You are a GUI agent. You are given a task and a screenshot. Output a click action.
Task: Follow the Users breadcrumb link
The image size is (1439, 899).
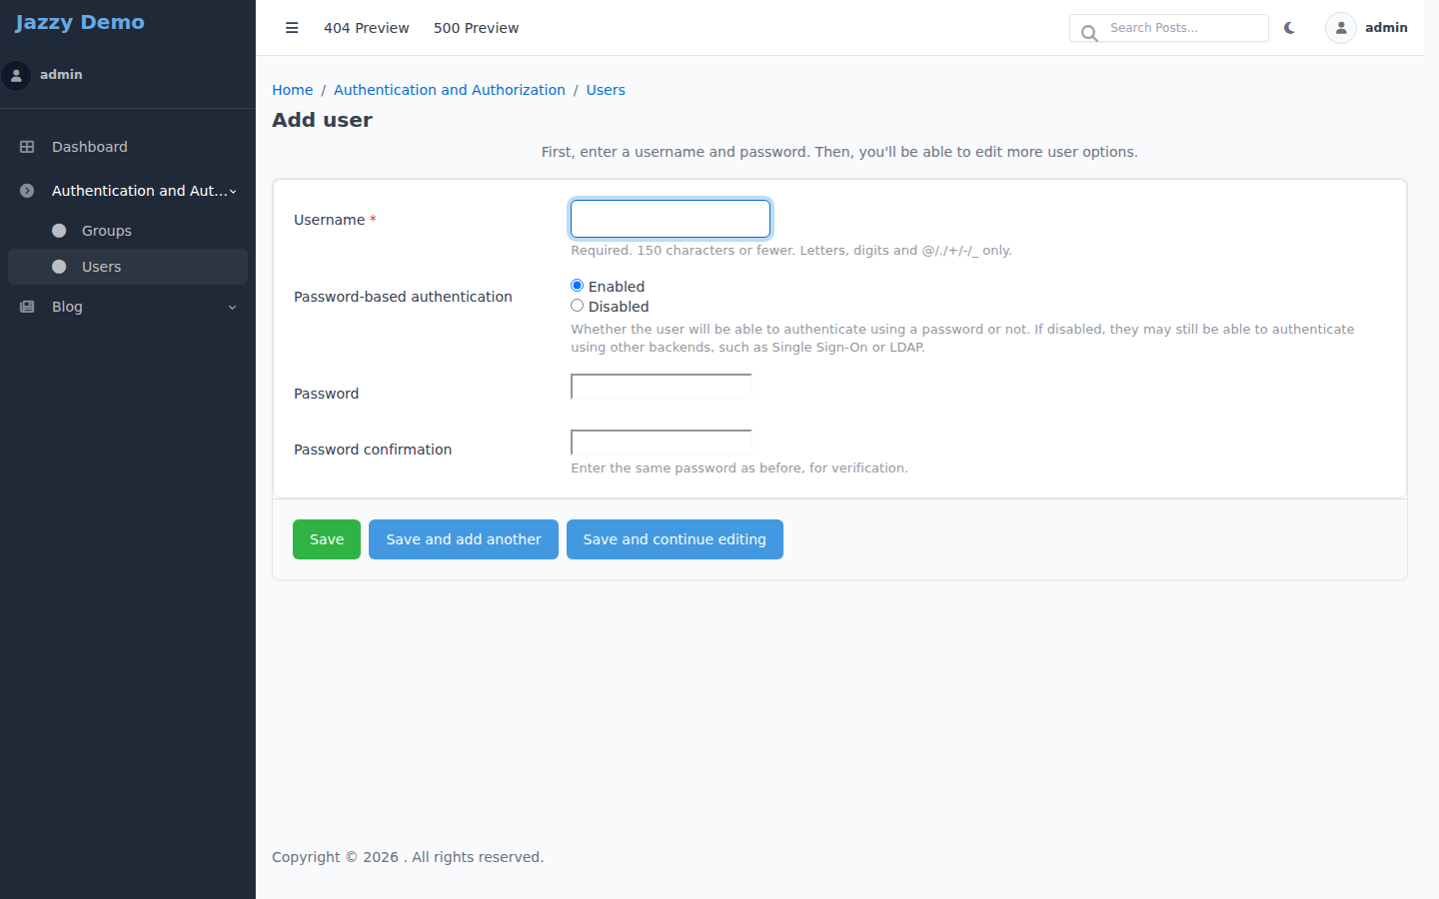(606, 90)
